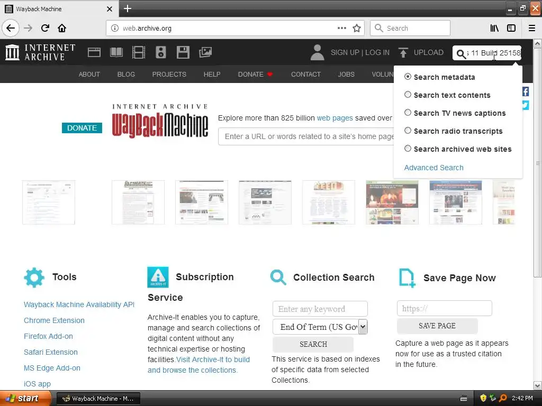Click the https:// Save Page field
542x406 pixels.
point(445,308)
